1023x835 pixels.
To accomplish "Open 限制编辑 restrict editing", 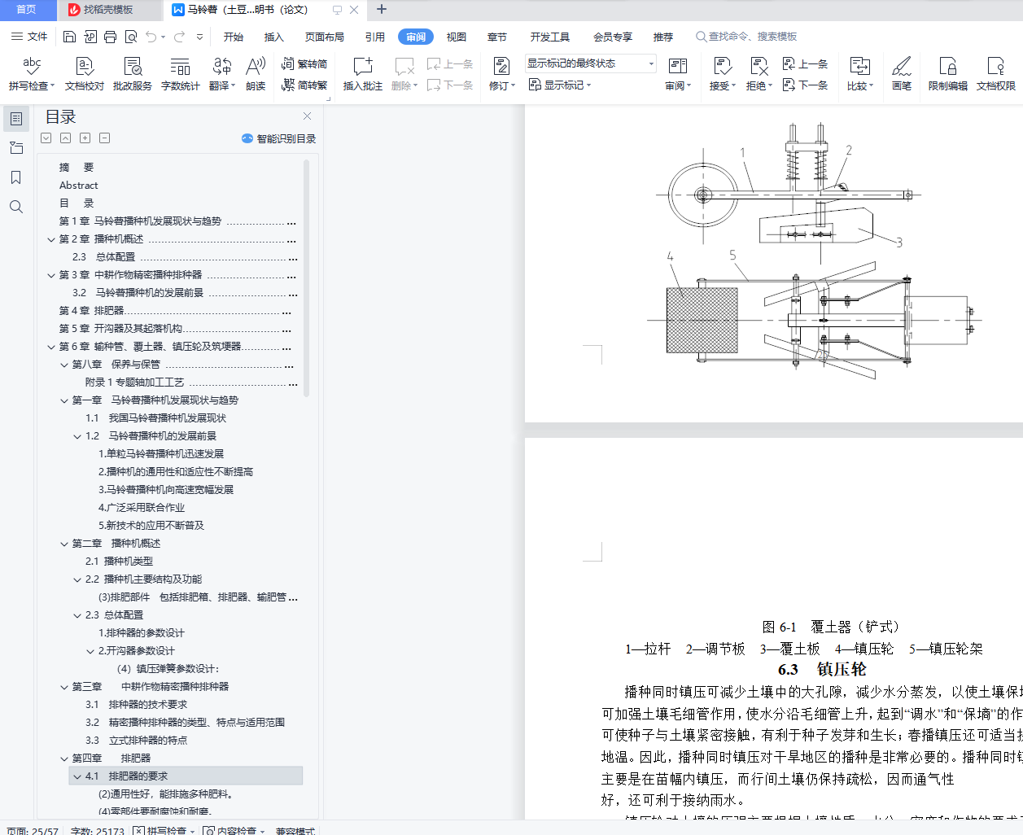I will [948, 73].
